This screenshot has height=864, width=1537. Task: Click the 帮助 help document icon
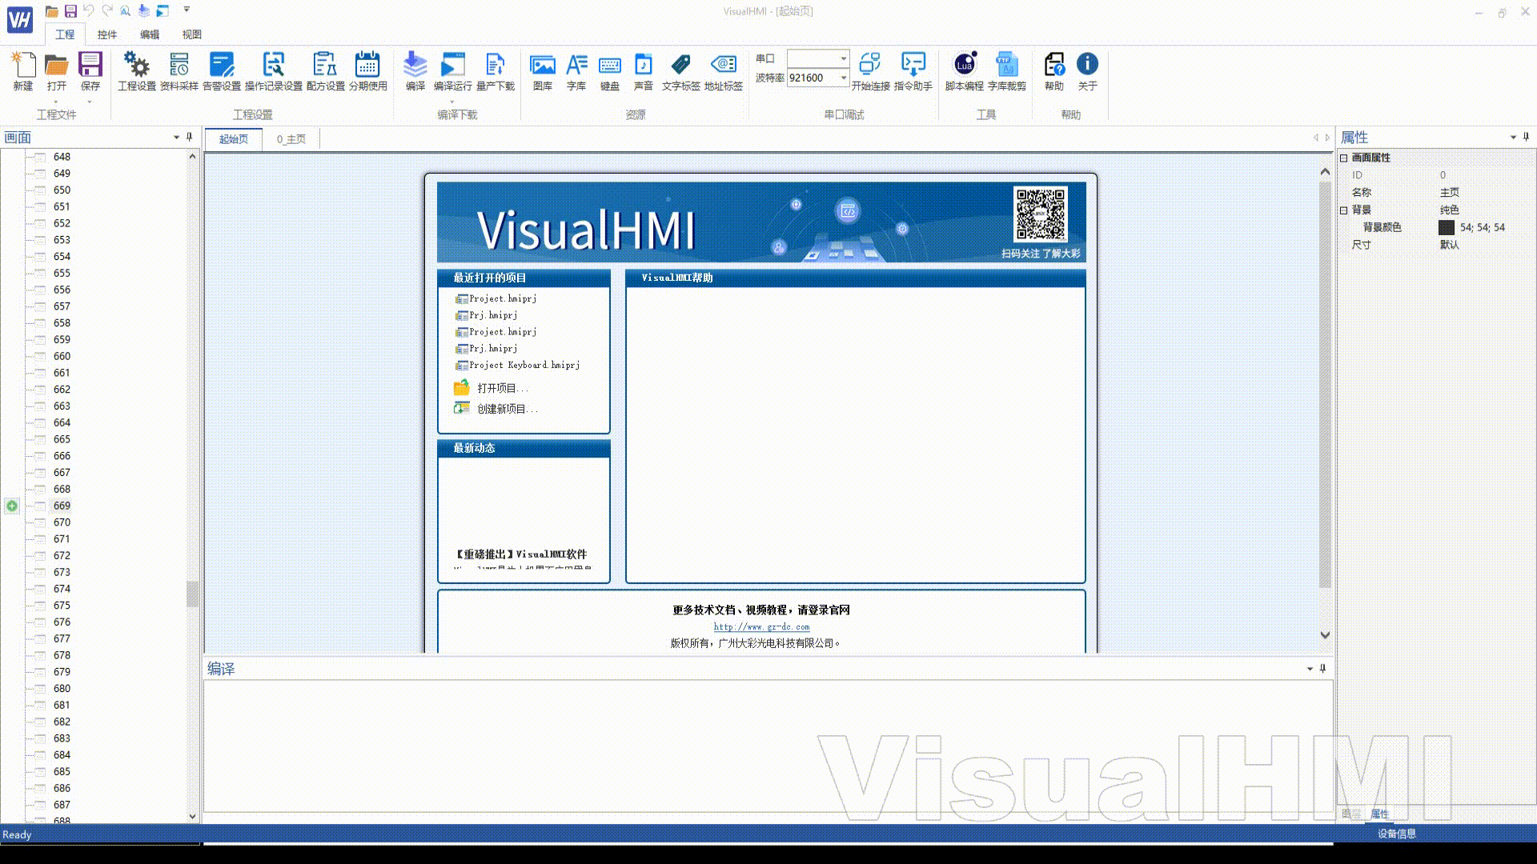point(1053,66)
